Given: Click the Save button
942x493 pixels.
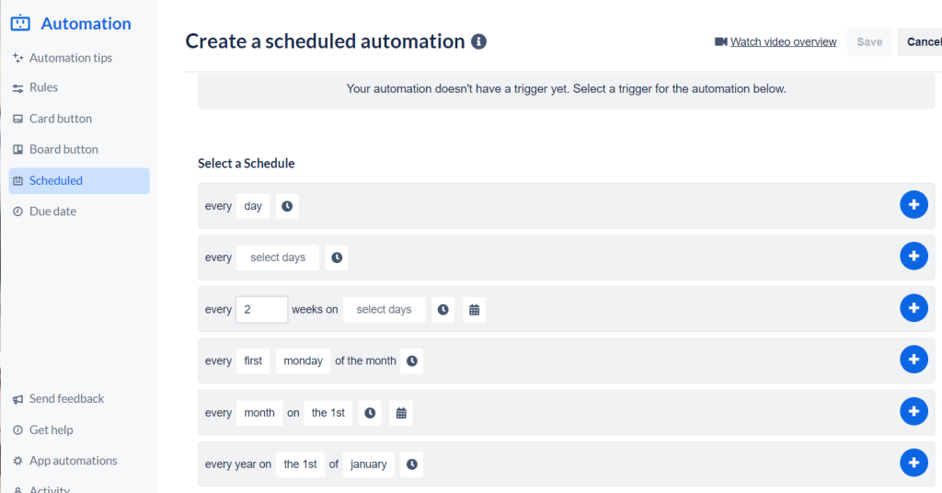Looking at the screenshot, I should click(x=869, y=41).
